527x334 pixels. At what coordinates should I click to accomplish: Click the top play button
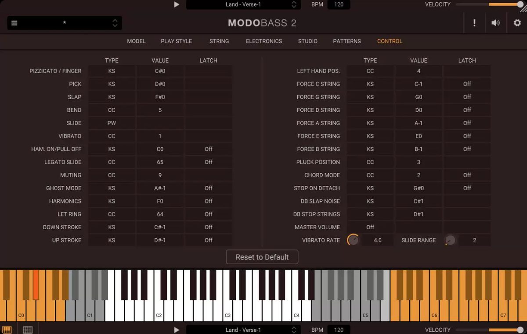pyautogui.click(x=177, y=4)
